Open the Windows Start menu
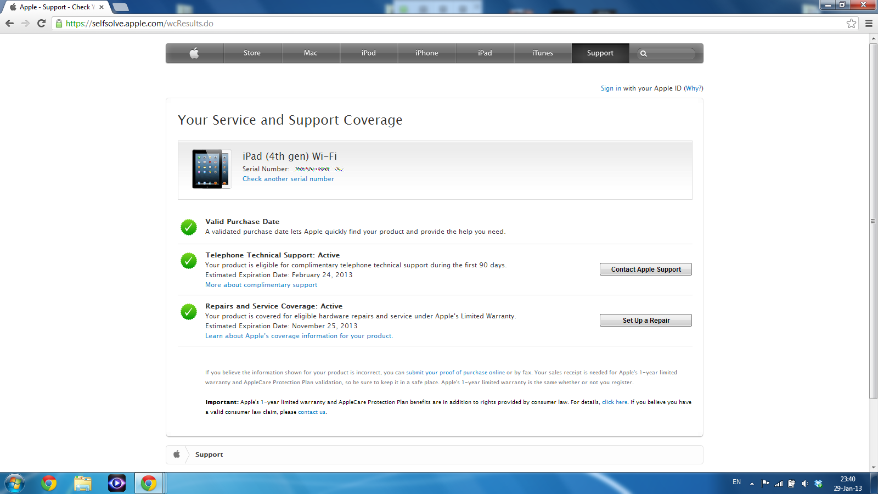This screenshot has width=878, height=494. (x=15, y=484)
